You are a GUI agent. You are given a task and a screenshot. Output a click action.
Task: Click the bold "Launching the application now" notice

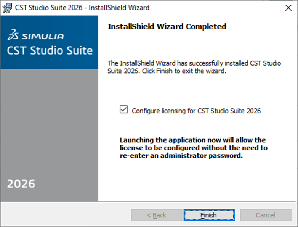click(x=194, y=148)
